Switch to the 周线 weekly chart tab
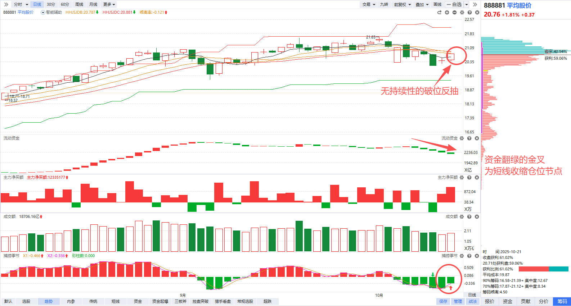The image size is (571, 306). point(79,4)
